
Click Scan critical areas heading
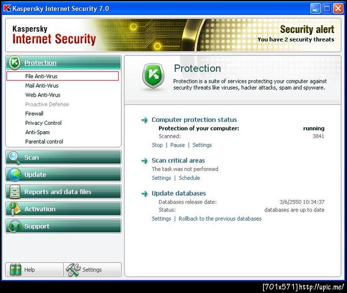coord(178,160)
